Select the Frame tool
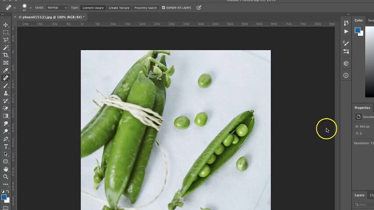 (6, 63)
